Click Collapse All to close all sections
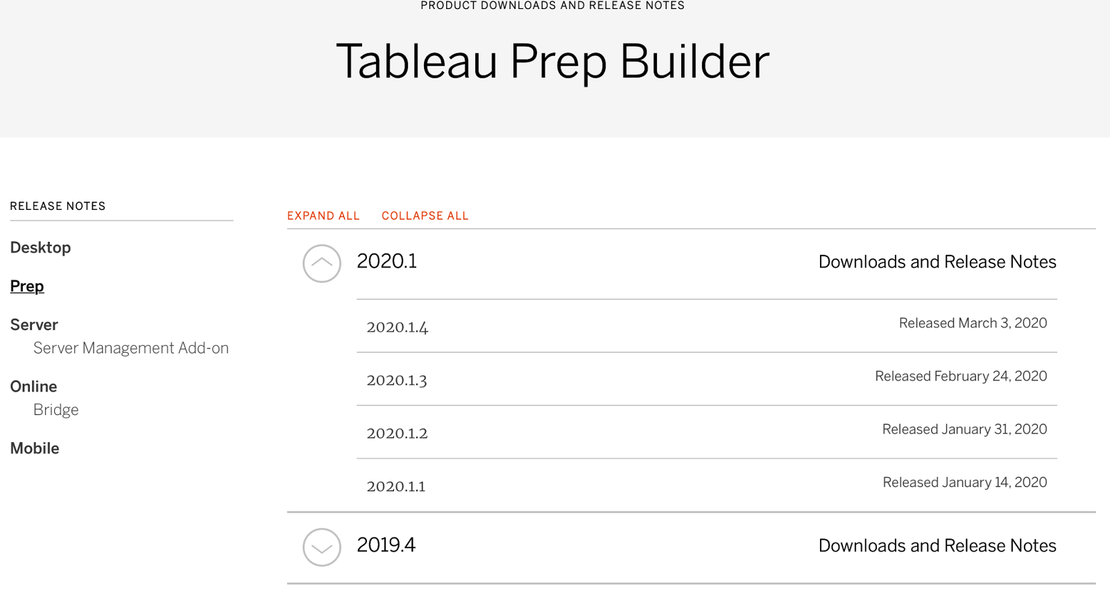The image size is (1110, 598). coord(425,216)
